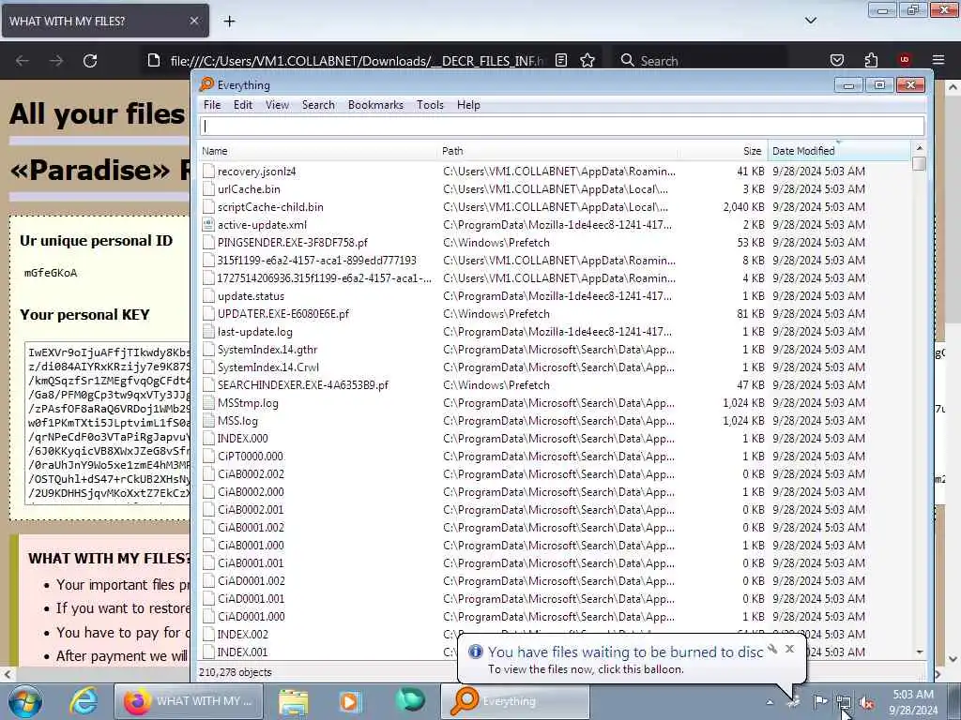The height and width of the screenshot is (720, 961).
Task: Select file CiAD0001.002
Action: tap(252, 580)
